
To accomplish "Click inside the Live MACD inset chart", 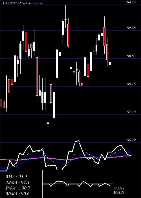I will 78,184.
